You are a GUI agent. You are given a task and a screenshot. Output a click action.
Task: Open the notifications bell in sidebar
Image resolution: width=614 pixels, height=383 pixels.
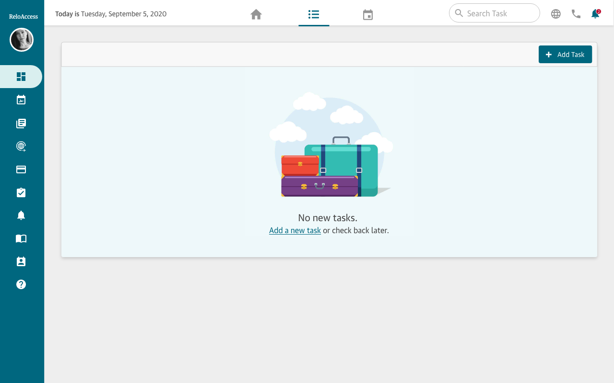click(x=21, y=215)
